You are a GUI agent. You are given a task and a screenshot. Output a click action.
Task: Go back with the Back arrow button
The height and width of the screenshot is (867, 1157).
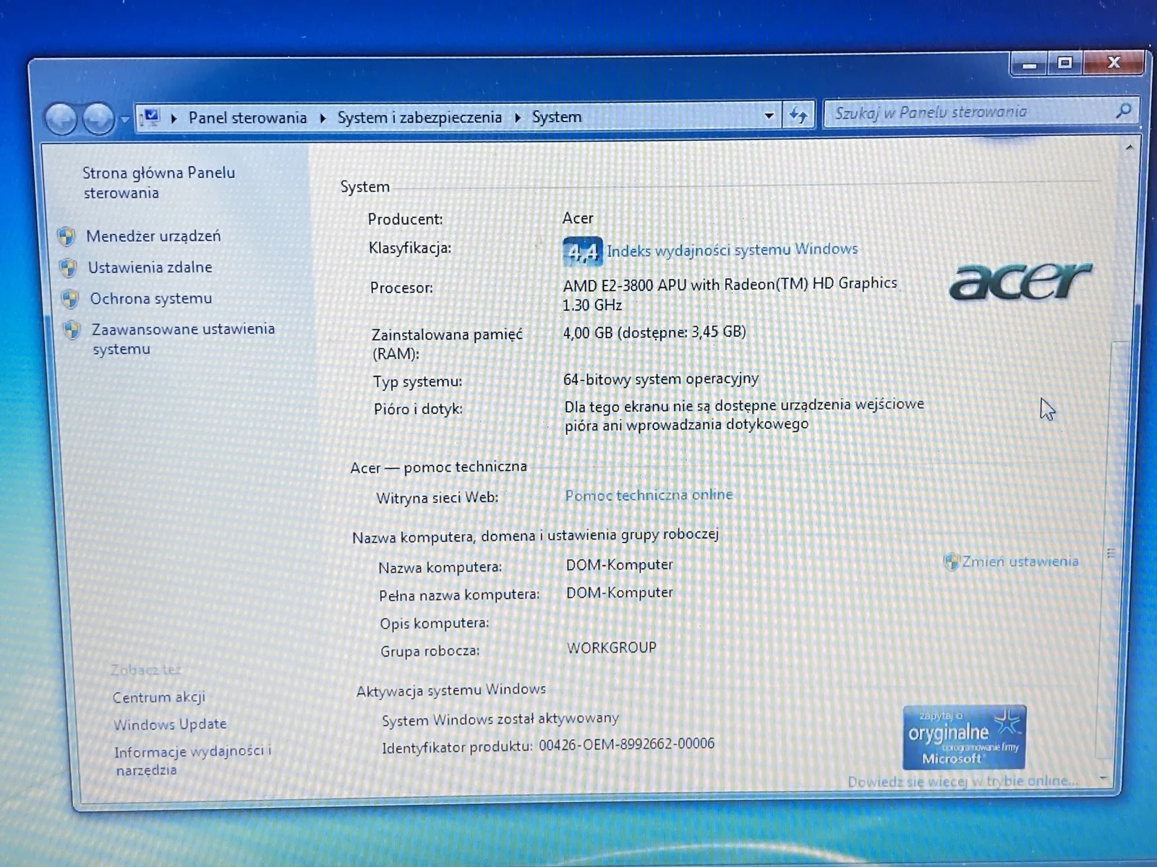click(61, 119)
